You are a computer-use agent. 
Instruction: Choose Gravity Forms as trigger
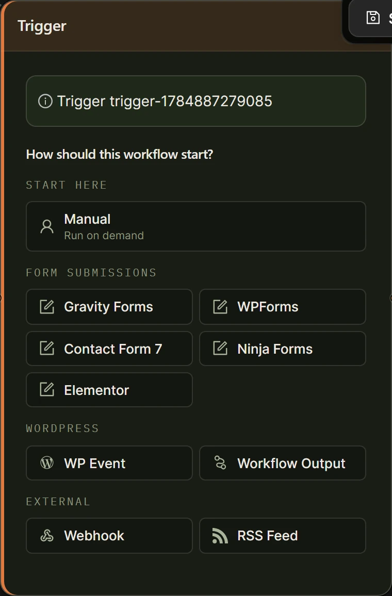click(x=109, y=307)
